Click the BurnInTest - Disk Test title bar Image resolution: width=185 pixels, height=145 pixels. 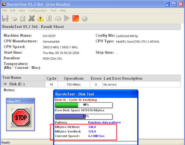[96, 94]
